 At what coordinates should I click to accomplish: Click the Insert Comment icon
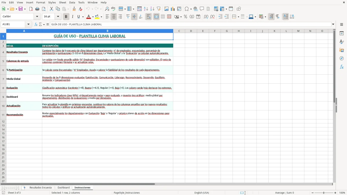202,9
